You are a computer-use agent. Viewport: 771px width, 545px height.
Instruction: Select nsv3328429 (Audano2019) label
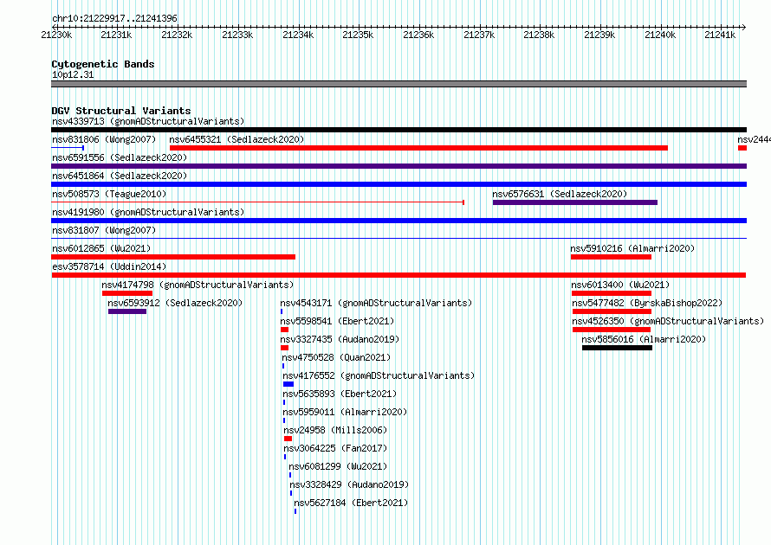tap(349, 484)
